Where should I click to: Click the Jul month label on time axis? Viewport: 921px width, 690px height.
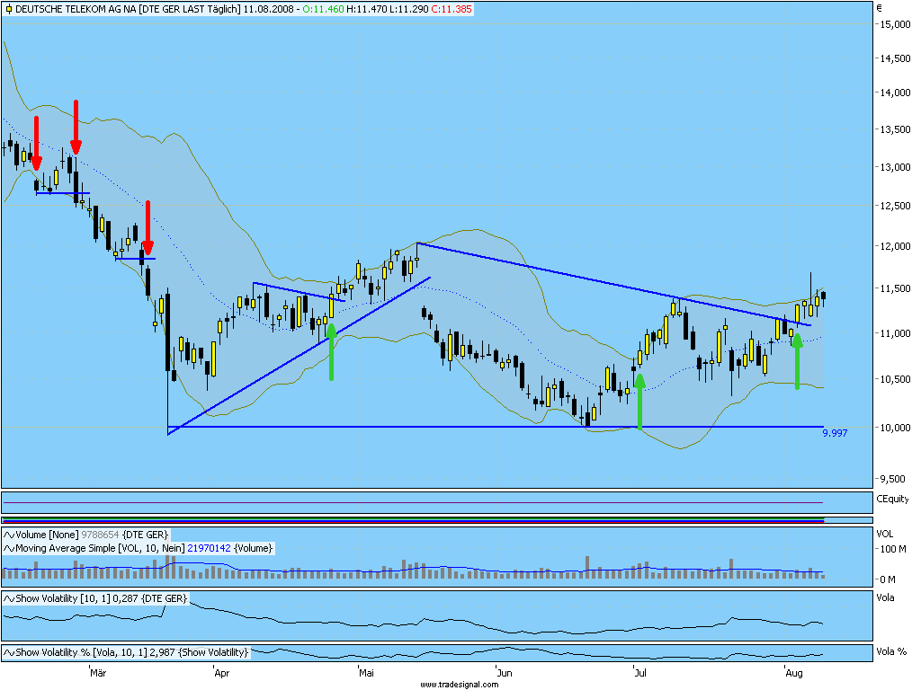(x=640, y=672)
